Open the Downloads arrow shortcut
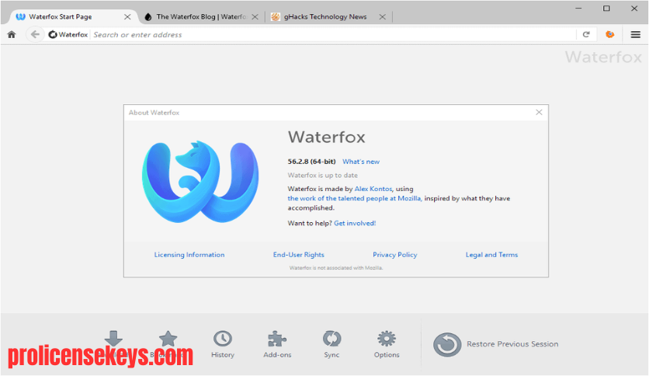 point(113,339)
